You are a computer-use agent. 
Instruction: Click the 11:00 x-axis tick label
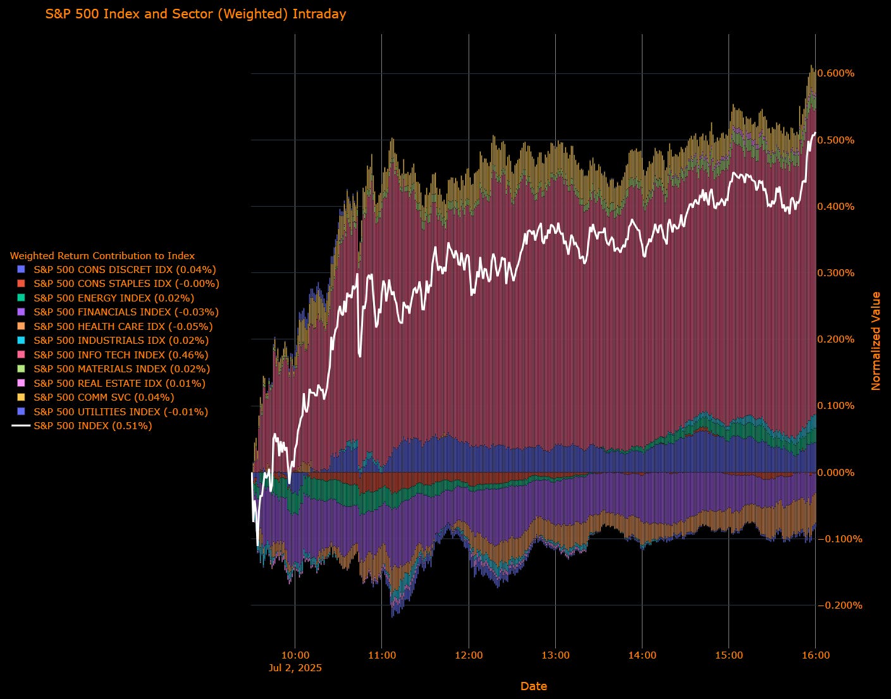pyautogui.click(x=382, y=655)
